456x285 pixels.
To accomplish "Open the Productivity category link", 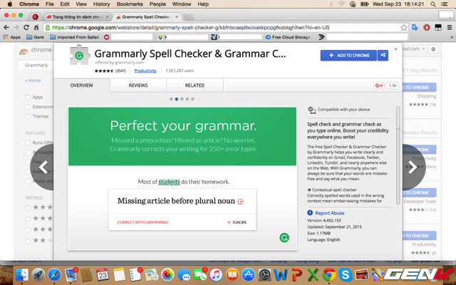I will point(145,71).
